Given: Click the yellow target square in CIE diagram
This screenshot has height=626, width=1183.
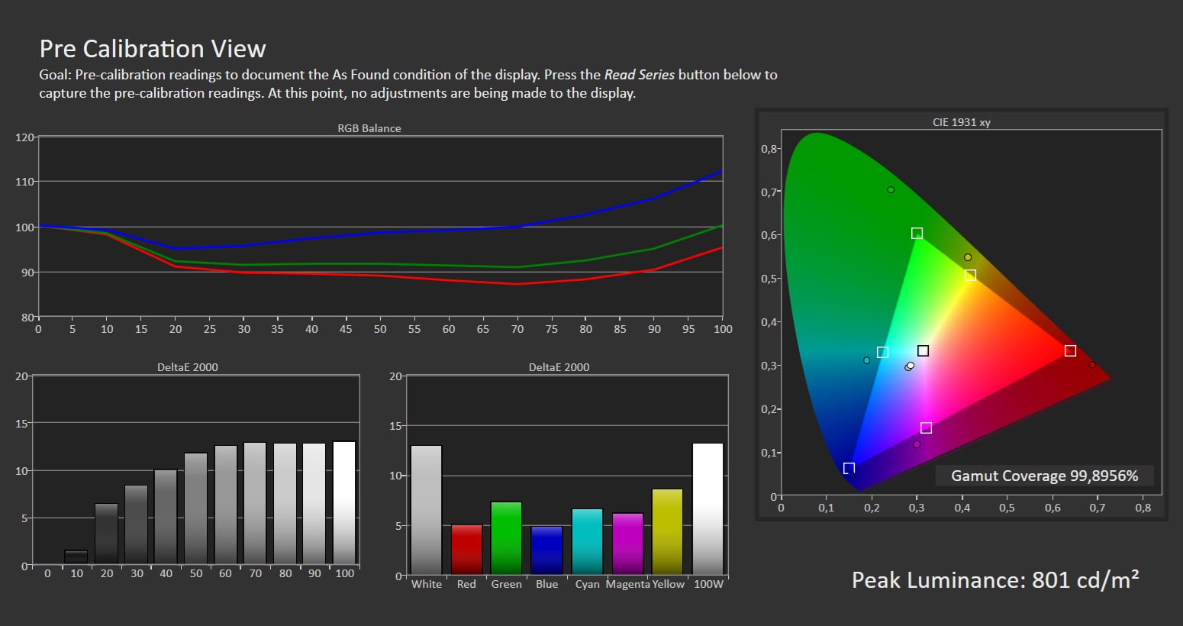Looking at the screenshot, I should coord(970,276).
